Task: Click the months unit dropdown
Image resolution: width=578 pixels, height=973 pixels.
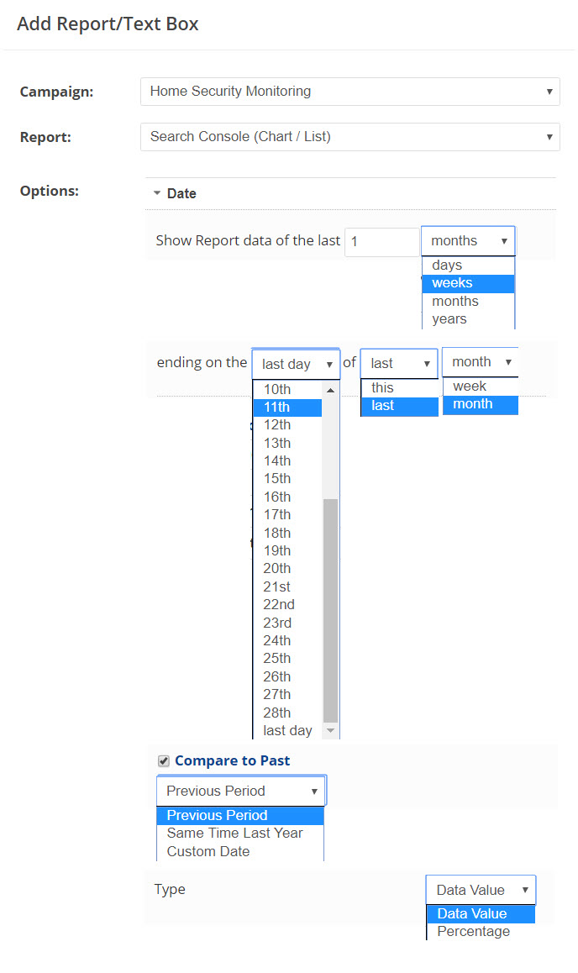Action: [468, 241]
